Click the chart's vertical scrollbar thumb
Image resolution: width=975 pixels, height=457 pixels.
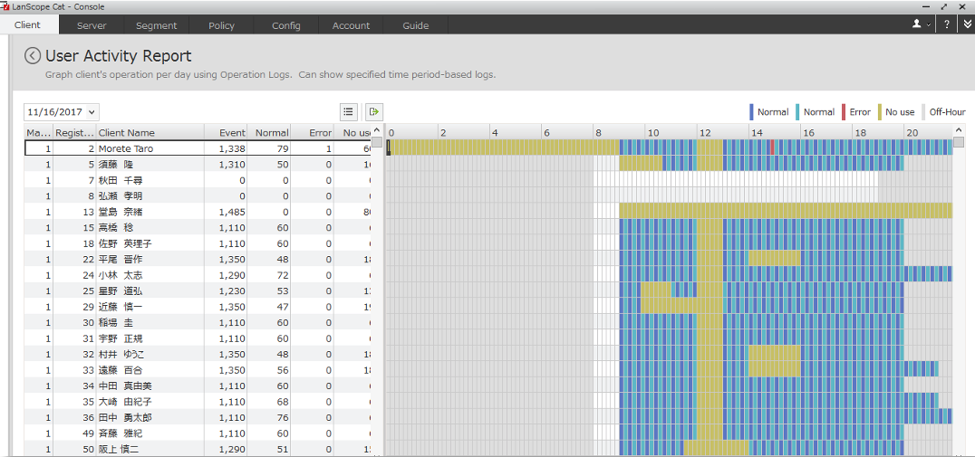(959, 143)
